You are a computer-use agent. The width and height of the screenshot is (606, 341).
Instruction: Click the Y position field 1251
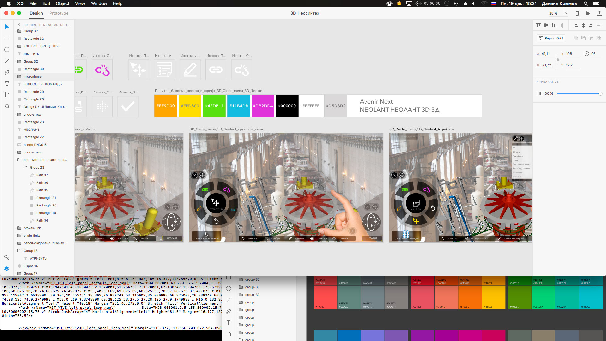click(x=572, y=65)
